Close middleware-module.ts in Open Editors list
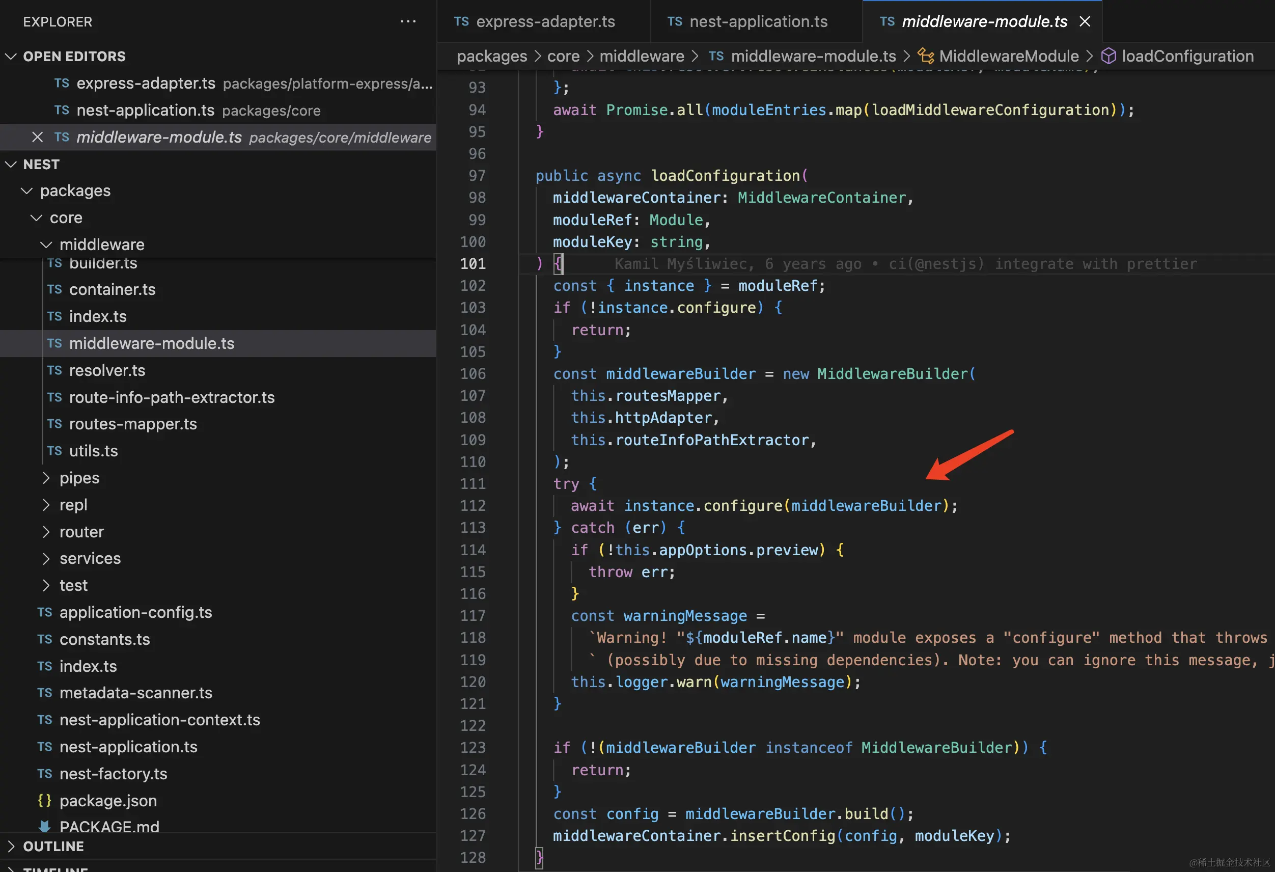This screenshot has height=872, width=1275. point(37,137)
